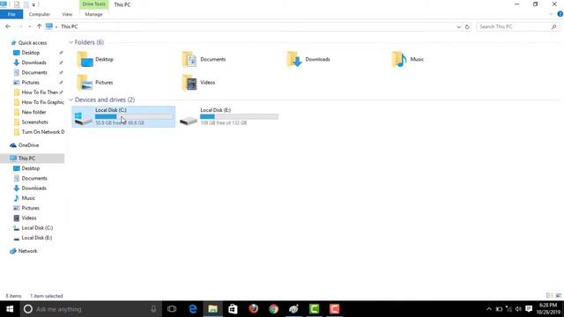Select OneDrive in navigation pane
Screen dimensions: 564x317
click(x=28, y=145)
